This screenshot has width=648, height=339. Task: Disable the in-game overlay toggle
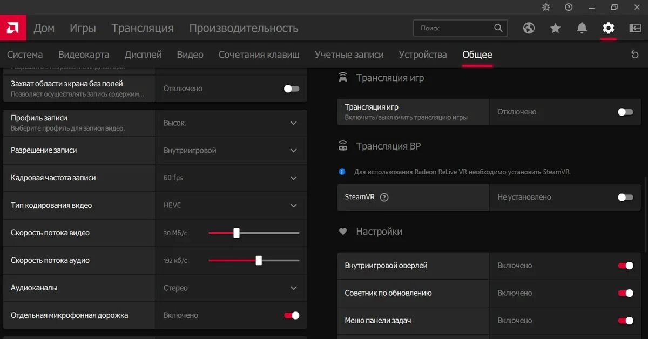pos(625,266)
